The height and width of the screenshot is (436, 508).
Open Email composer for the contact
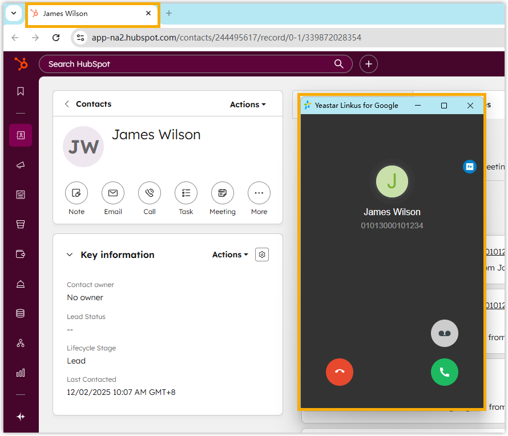(113, 193)
